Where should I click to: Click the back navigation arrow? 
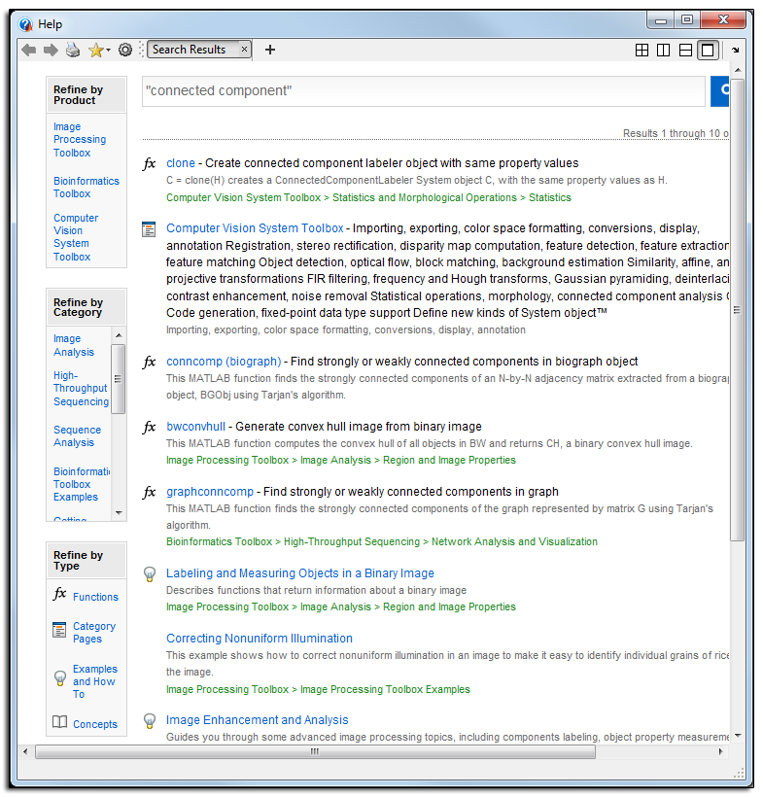(28, 50)
